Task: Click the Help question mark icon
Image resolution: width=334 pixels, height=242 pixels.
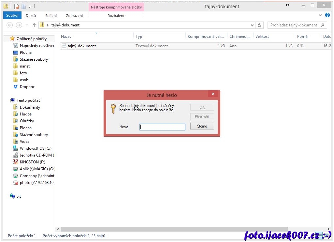Action: pyautogui.click(x=327, y=15)
